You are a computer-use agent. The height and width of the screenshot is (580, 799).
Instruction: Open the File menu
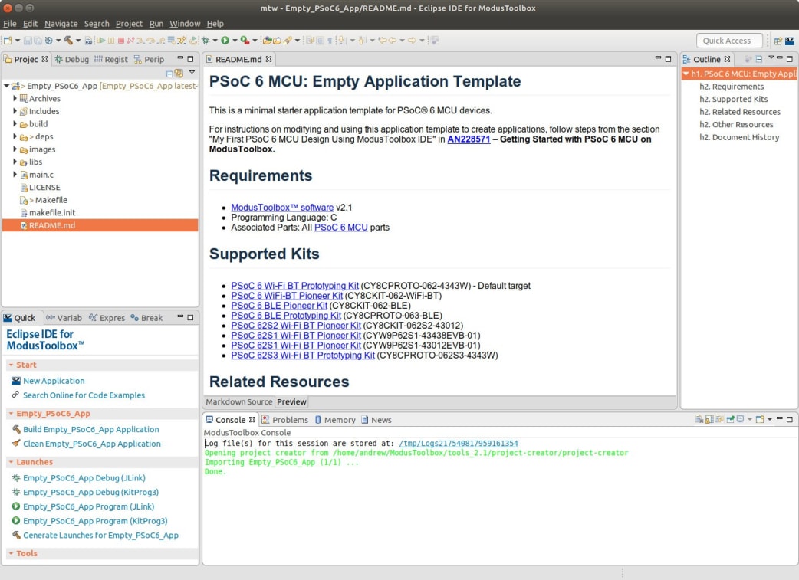pos(10,24)
